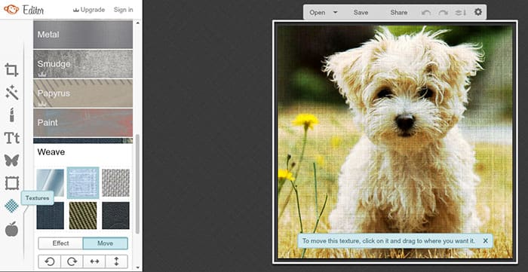Open the settings gear icon
528x272 pixels.
point(477,12)
